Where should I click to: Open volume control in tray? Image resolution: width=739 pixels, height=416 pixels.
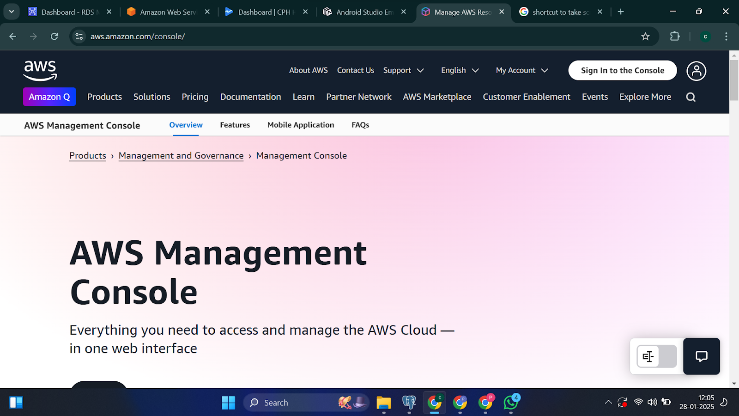[x=652, y=403]
